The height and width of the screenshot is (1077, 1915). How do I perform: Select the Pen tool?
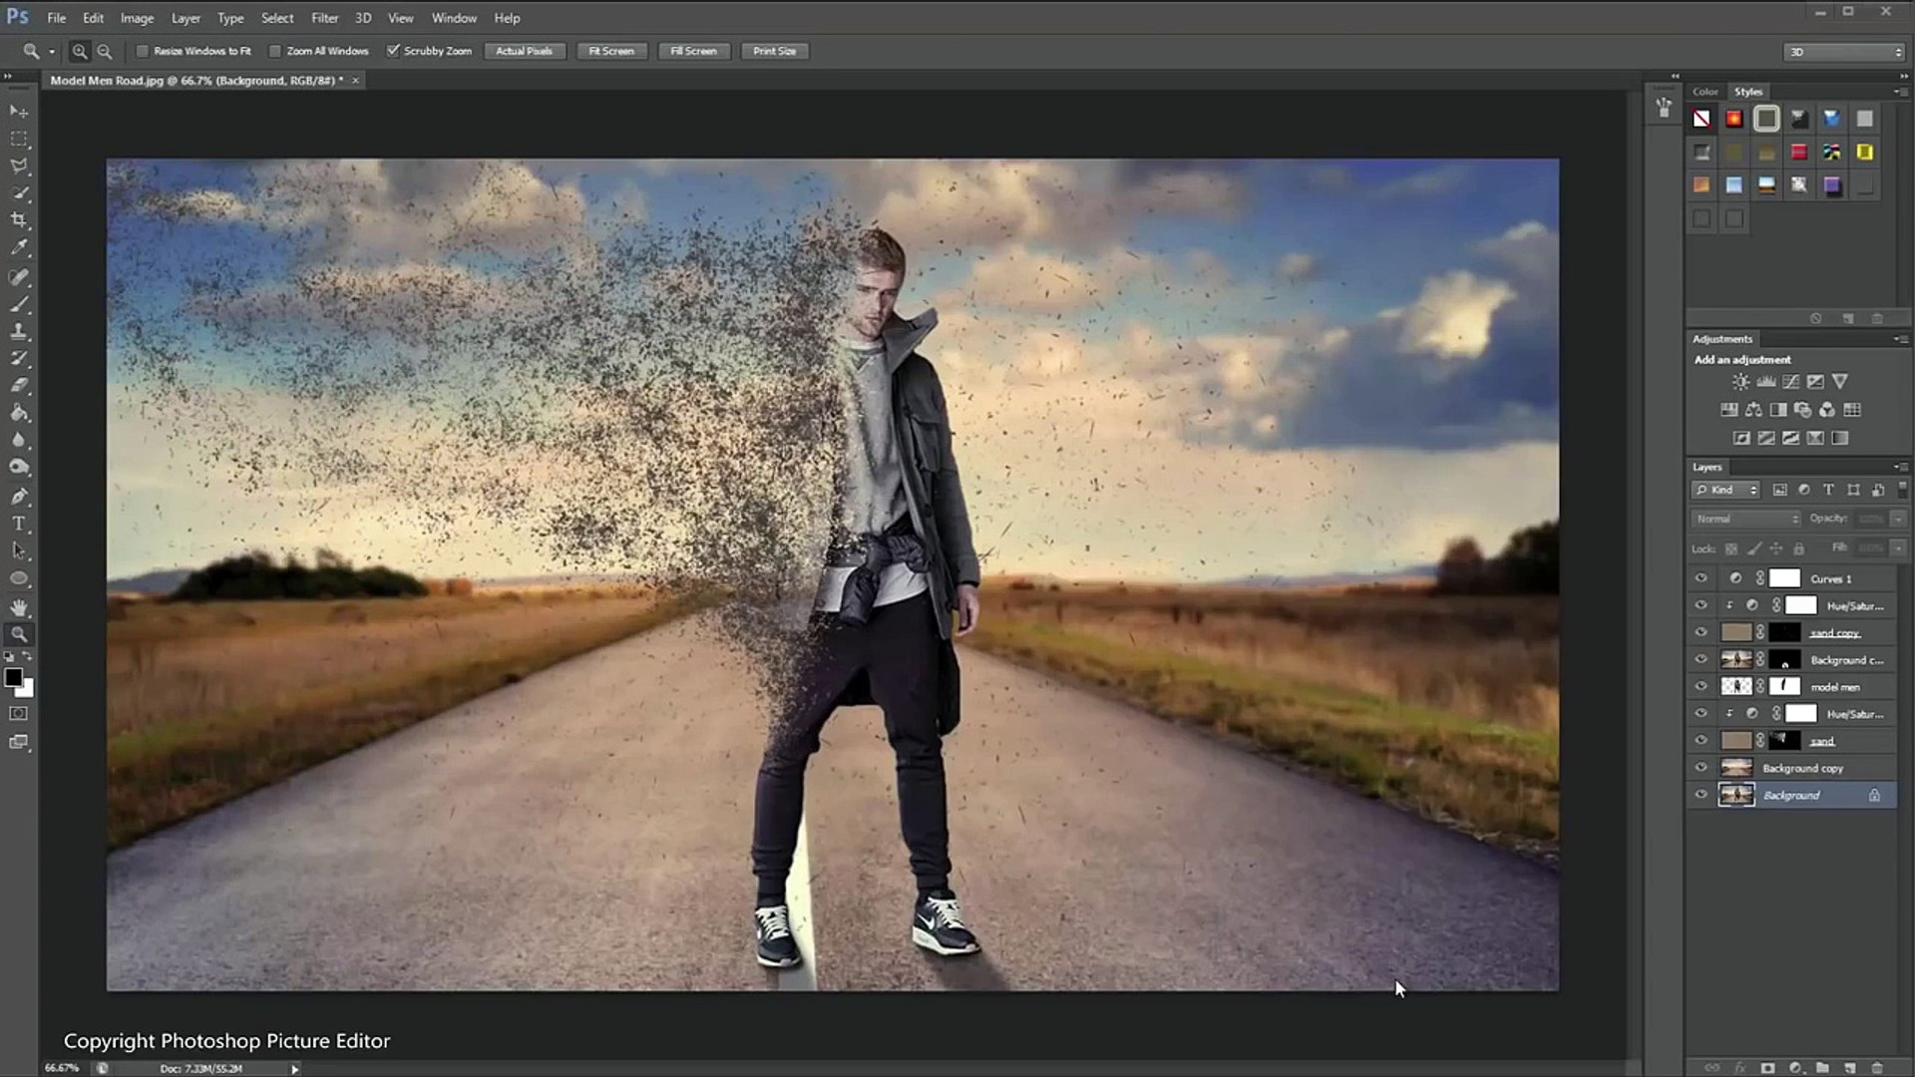[x=19, y=496]
